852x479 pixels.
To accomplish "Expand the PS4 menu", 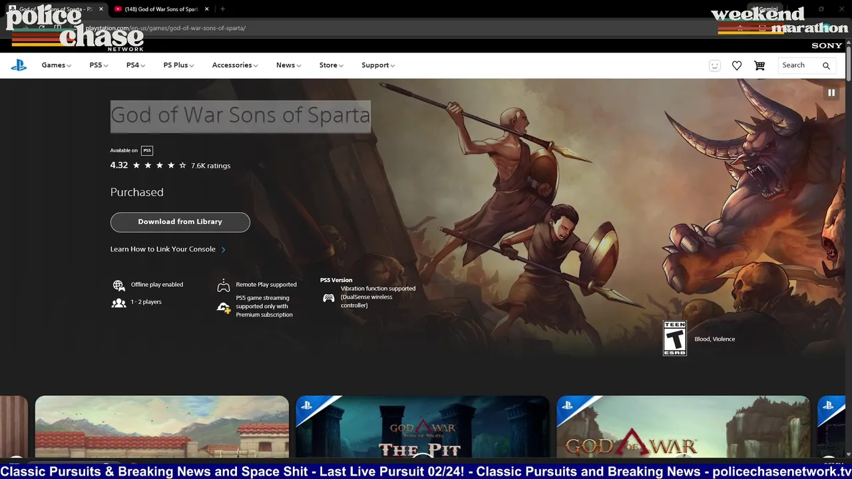I will click(x=136, y=65).
